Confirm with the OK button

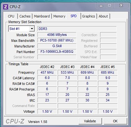click(x=115, y=121)
